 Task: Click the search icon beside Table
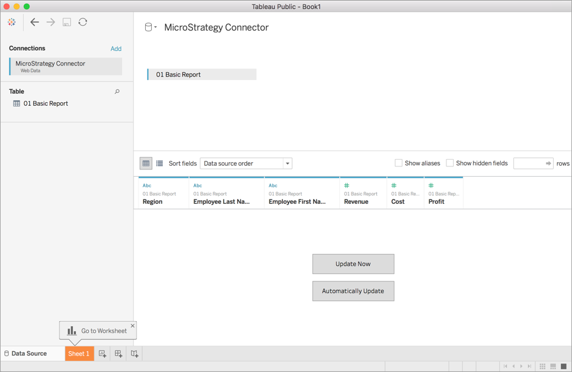[117, 92]
